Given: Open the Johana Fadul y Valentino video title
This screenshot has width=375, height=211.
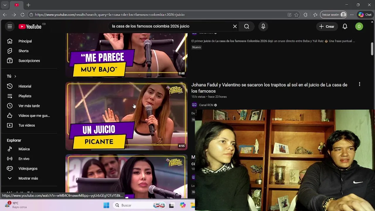Looking at the screenshot, I should click(x=269, y=88).
